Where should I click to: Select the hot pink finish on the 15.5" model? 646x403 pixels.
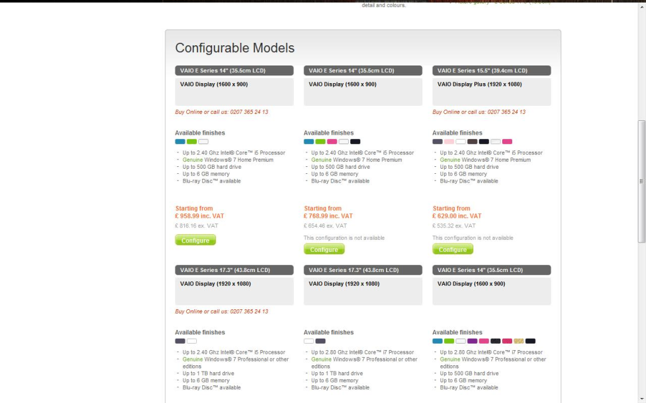tap(507, 142)
